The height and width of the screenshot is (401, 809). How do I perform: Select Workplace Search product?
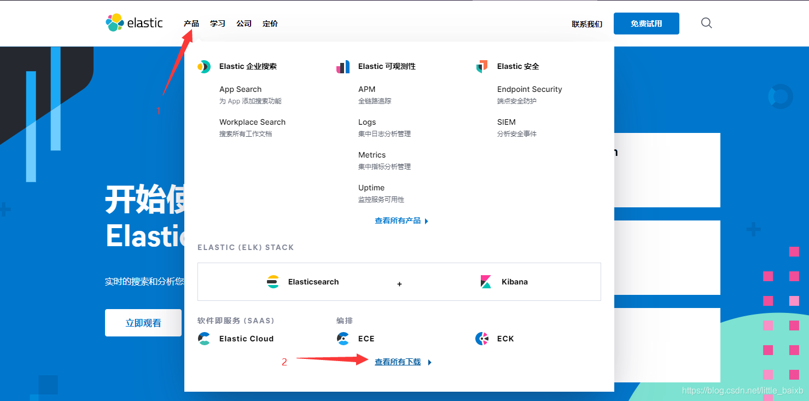[x=252, y=122]
